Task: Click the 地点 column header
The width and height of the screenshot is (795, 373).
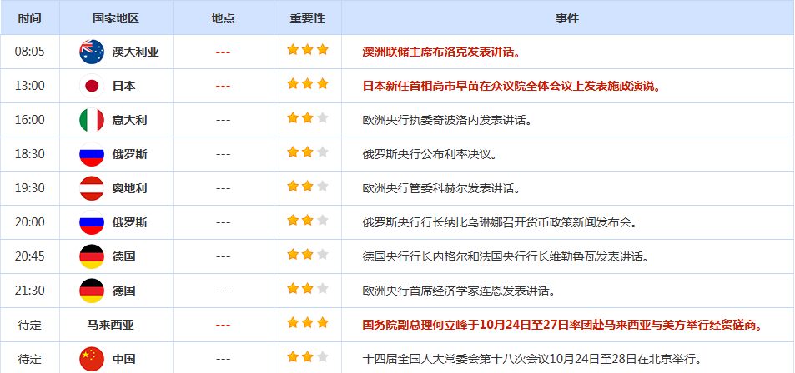Action: 223,17
